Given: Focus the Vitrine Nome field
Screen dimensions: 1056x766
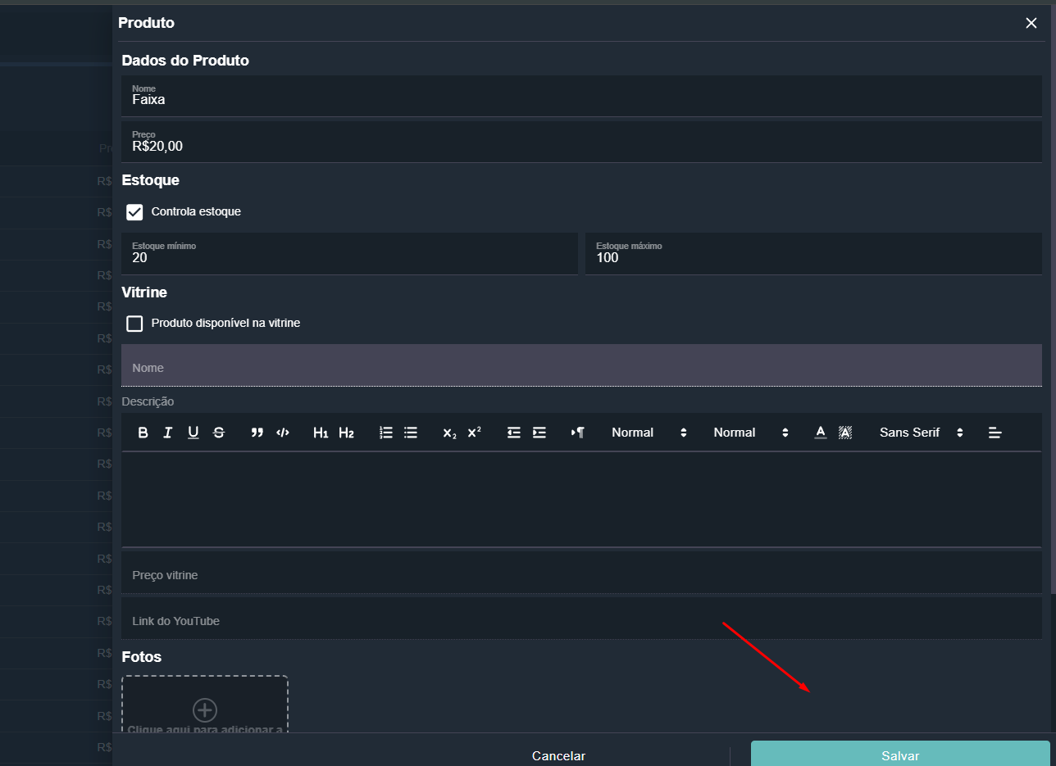Looking at the screenshot, I should click(581, 365).
